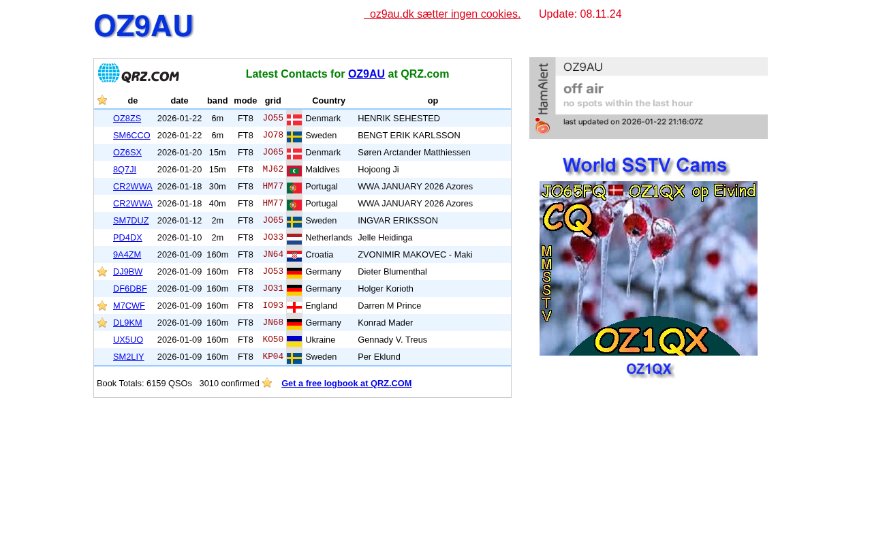Screen dimensions: 872x545
Task: Click the 'date' column header
Action: click(x=179, y=101)
